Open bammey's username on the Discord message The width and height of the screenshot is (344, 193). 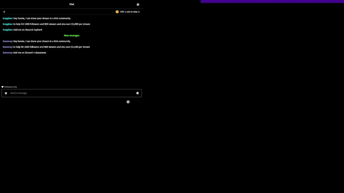pyautogui.click(x=7, y=53)
